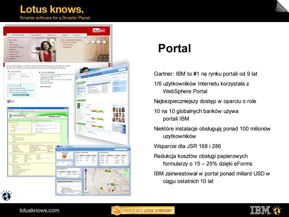Screen dimensions: 289x217
Task: Open the lotusknows.com link
Action: [39, 211]
